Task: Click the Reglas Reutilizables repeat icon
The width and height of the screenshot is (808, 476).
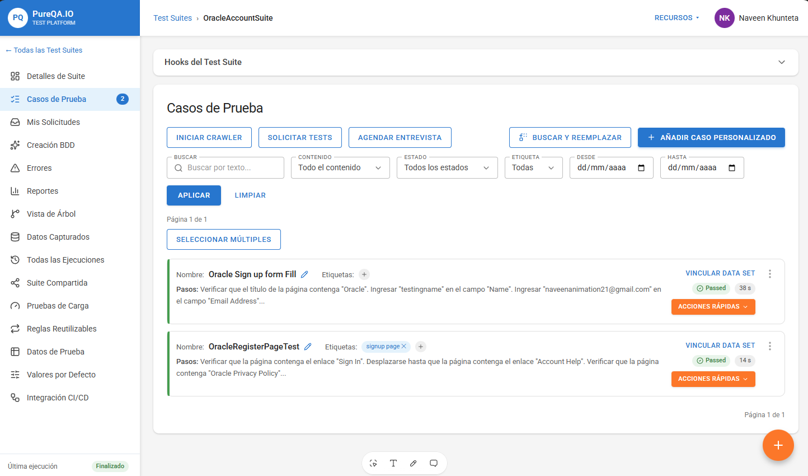Action: (x=15, y=329)
